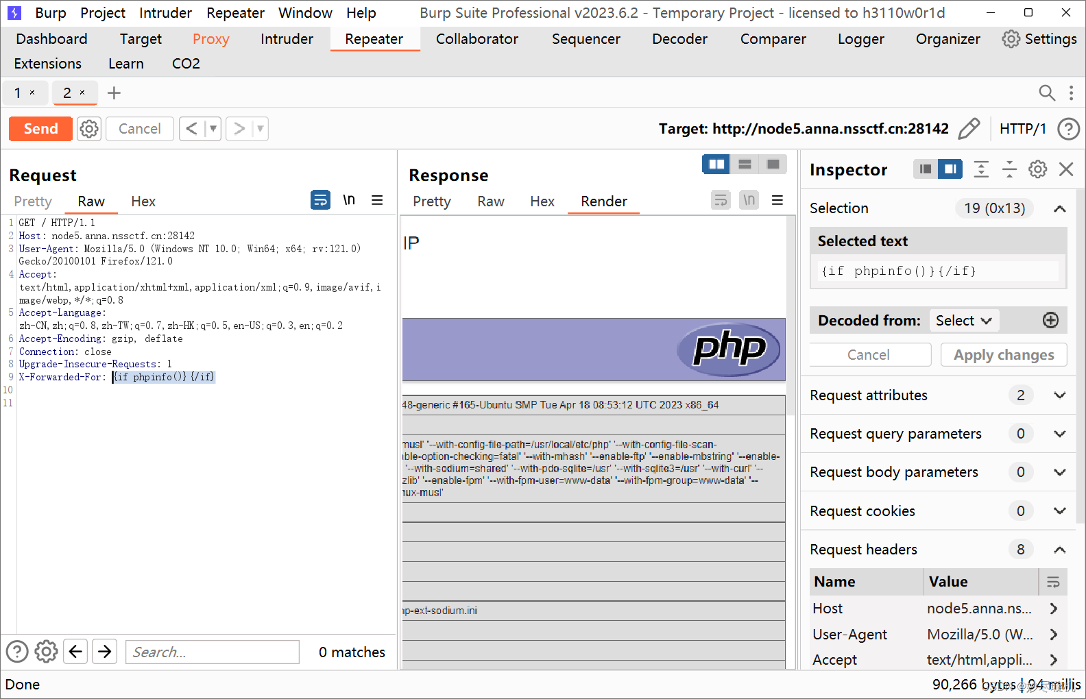Open request pane hamburger menu
1086x699 pixels.
(x=377, y=200)
